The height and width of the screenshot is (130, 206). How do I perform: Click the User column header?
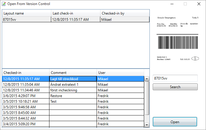[x=120, y=73]
